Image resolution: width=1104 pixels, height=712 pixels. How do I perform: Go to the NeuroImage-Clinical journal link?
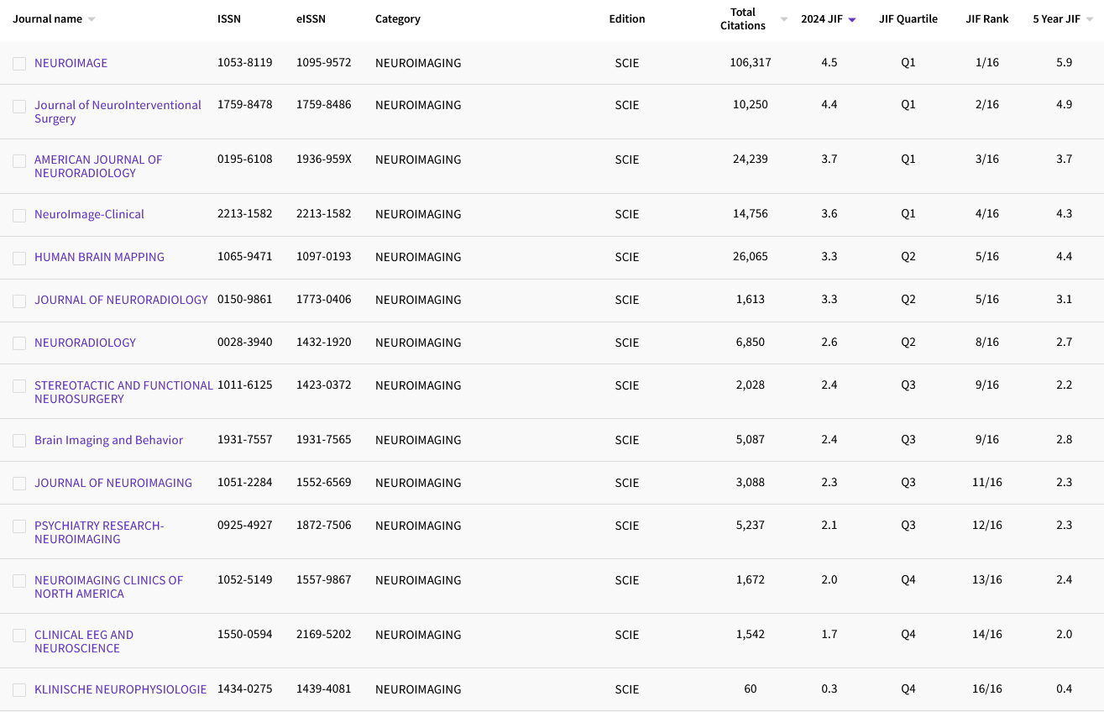pos(89,214)
